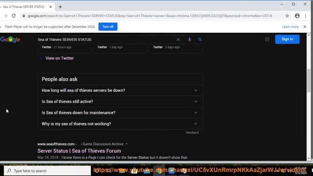Close the Sea of Thieves SERVER STATUS tab

point(51,7)
